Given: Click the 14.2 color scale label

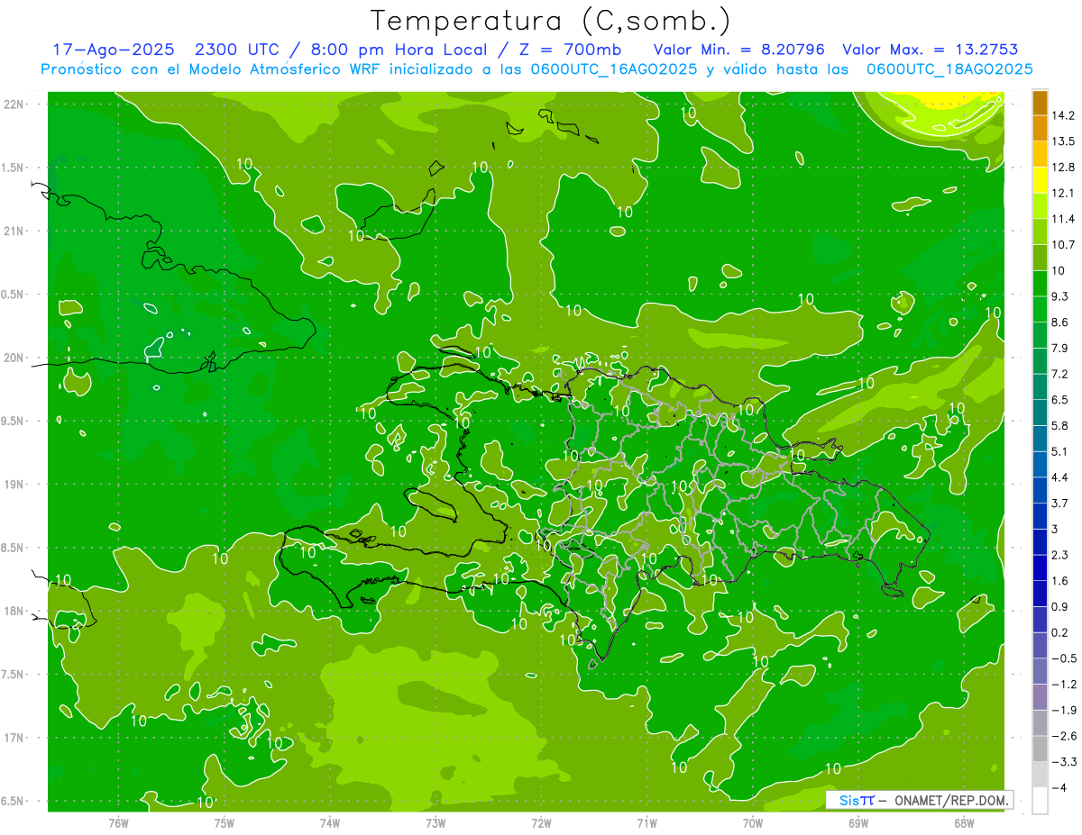Looking at the screenshot, I should pos(1065,115).
